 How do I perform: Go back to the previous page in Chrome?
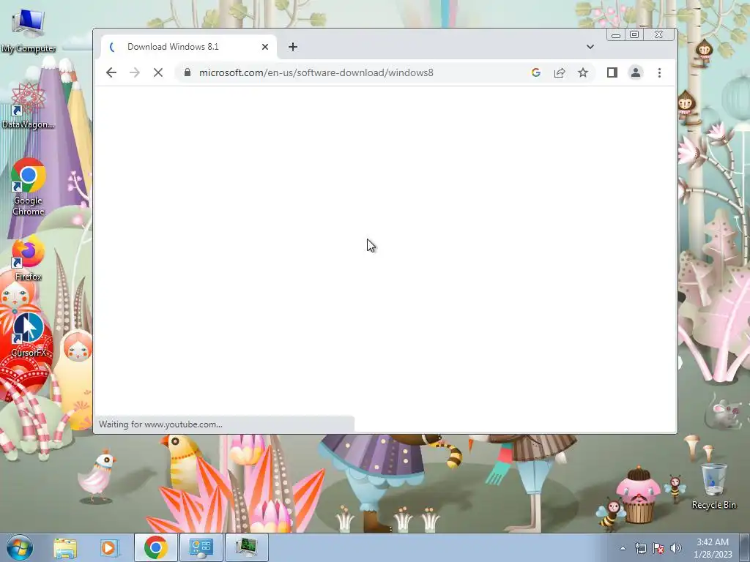[x=111, y=72]
